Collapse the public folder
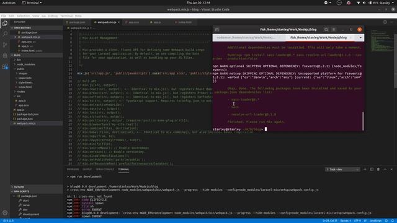Screen dimensions: 397x223 (x=20, y=69)
